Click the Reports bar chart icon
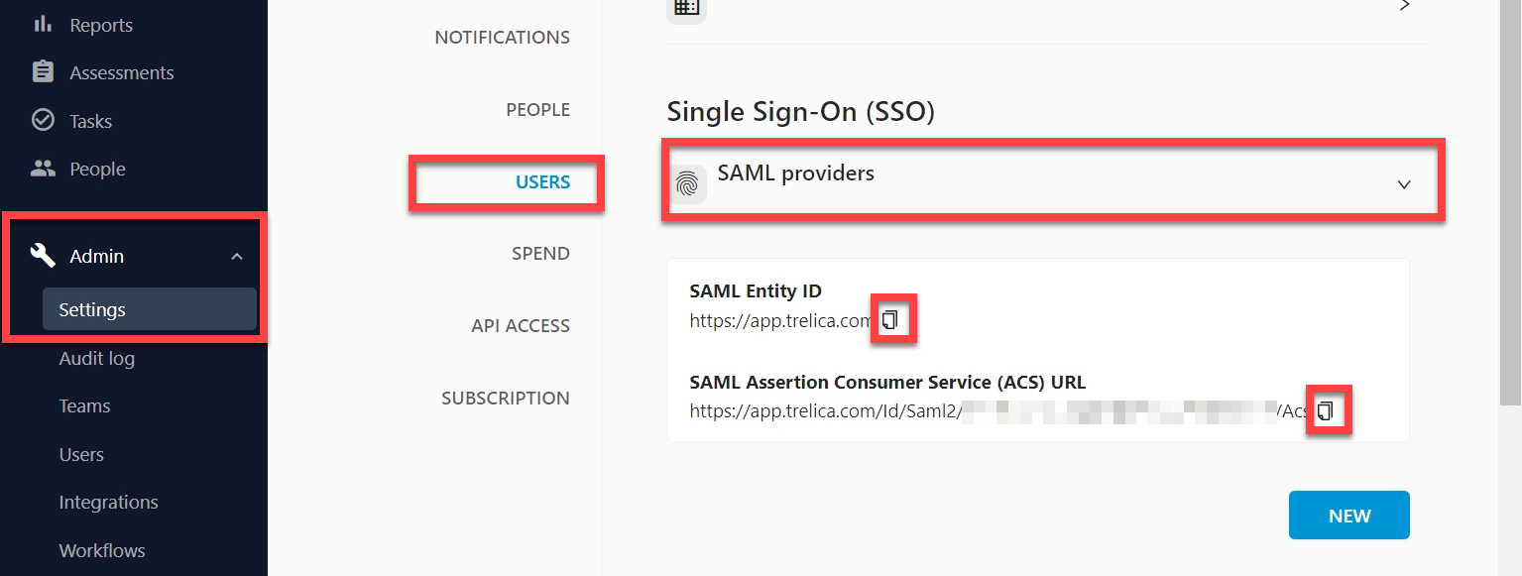Screen dimensions: 1522x576 (43, 24)
